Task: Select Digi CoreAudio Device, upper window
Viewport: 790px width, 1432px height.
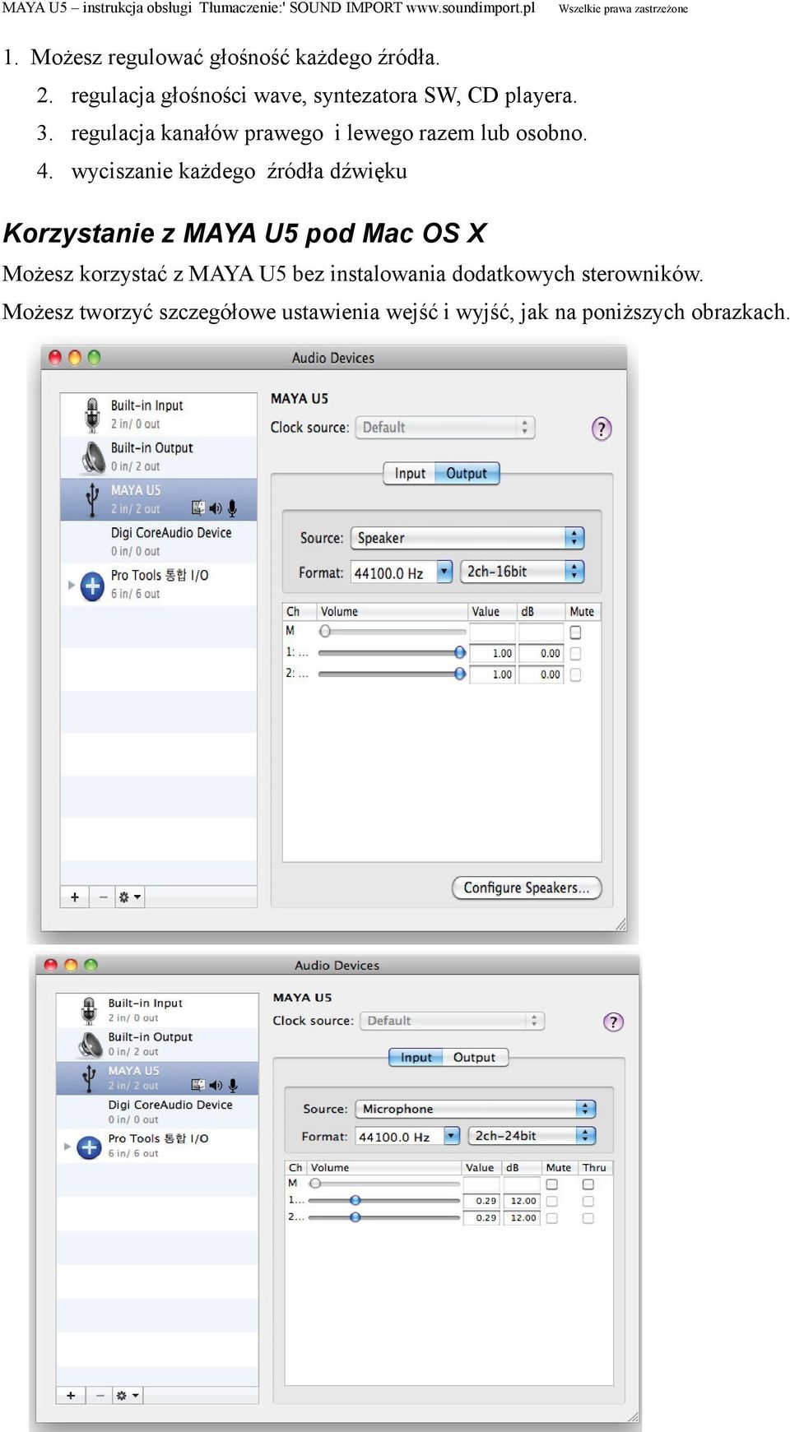Action: click(x=159, y=542)
